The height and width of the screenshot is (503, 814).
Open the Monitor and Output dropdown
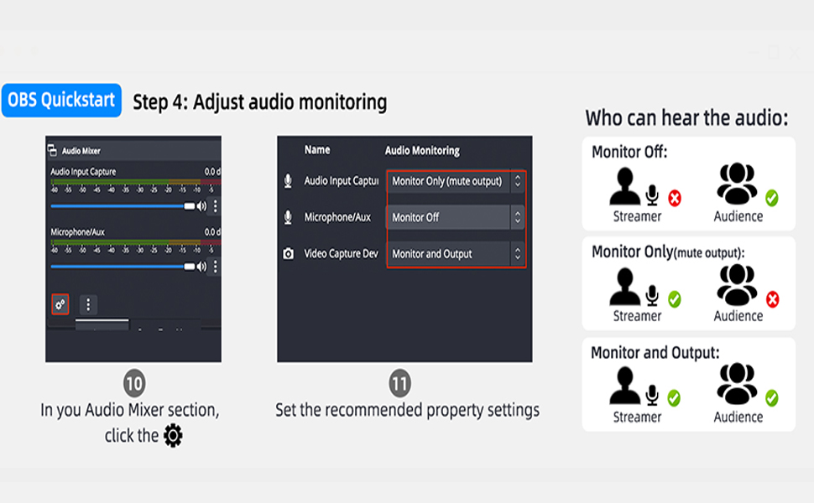coord(456,253)
